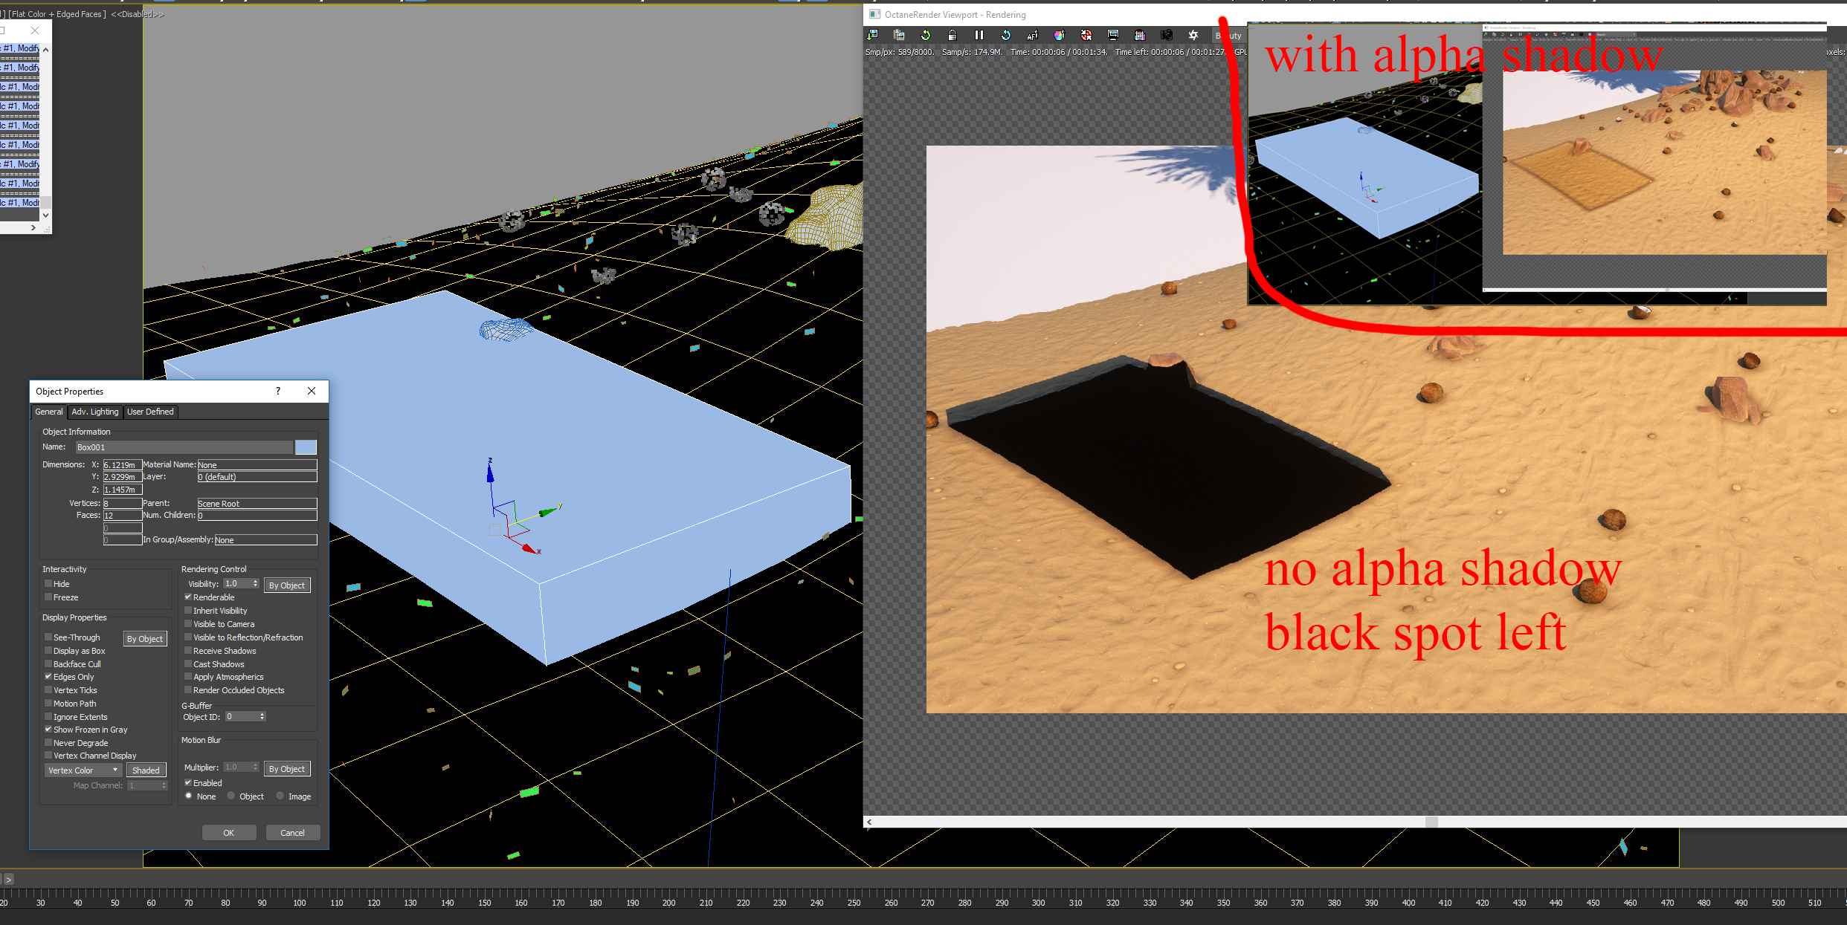
Task: Enable the Visible to Camera checkbox
Action: click(189, 624)
